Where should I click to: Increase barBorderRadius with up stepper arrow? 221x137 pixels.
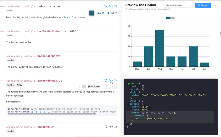point(115,85)
